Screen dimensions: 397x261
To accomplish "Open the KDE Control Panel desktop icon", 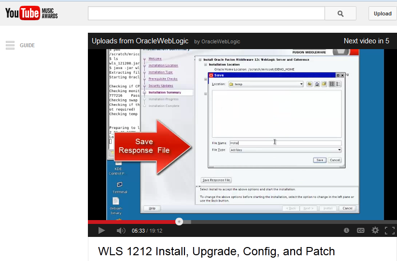I will pos(118,168).
